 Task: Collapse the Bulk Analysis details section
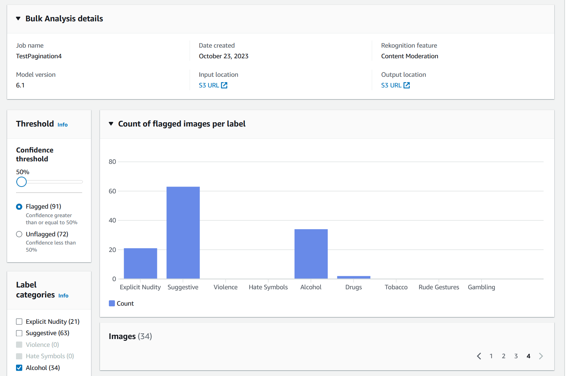coord(18,18)
